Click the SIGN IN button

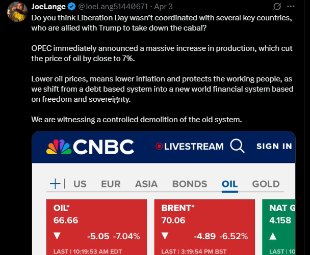[274, 147]
